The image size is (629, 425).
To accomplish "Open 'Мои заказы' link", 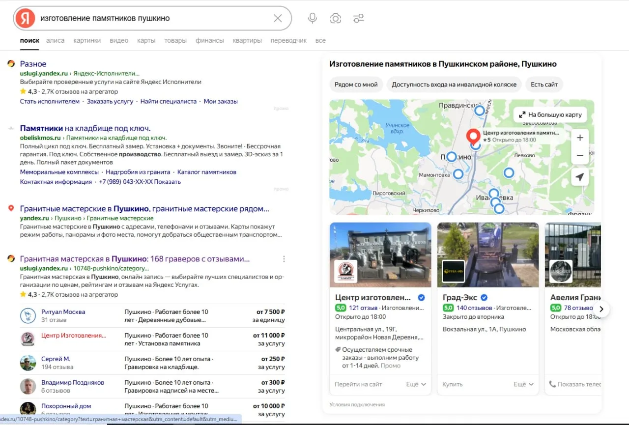I will coord(221,101).
